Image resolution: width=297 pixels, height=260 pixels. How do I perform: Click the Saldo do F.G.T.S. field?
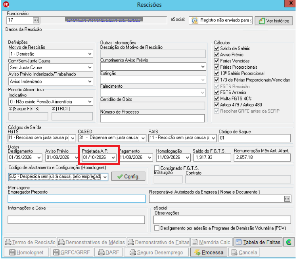[212, 158]
